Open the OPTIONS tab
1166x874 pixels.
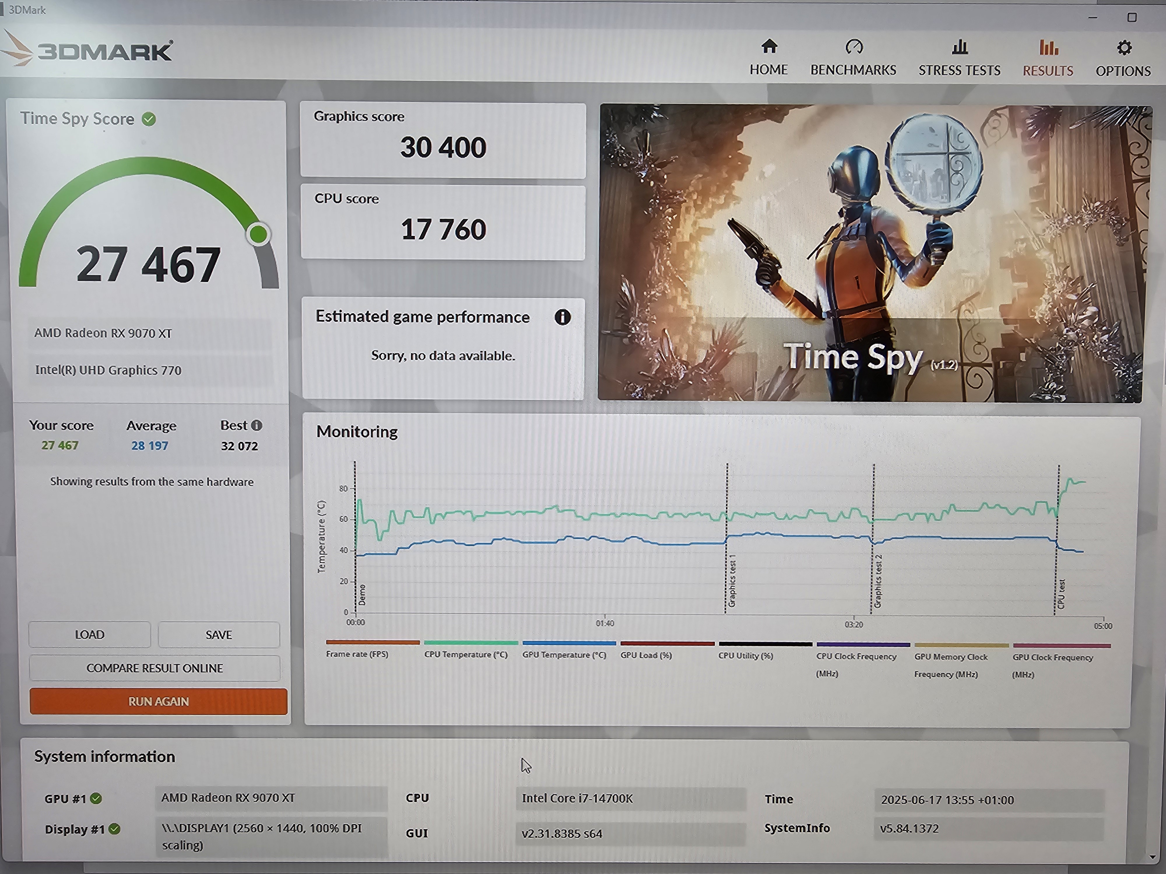[x=1123, y=59]
